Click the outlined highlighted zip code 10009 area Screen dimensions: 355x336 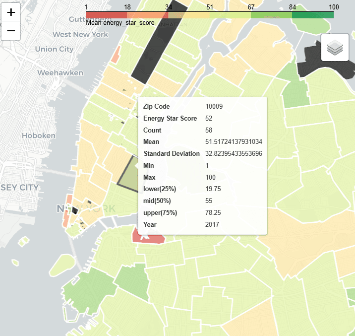coord(128,176)
